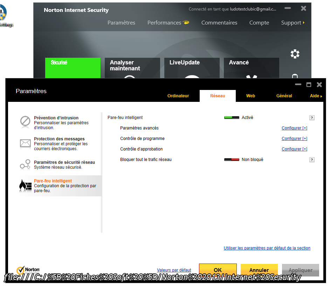This screenshot has height=287, width=330.
Task: Open Commentaires in Norton main window
Action: [219, 23]
